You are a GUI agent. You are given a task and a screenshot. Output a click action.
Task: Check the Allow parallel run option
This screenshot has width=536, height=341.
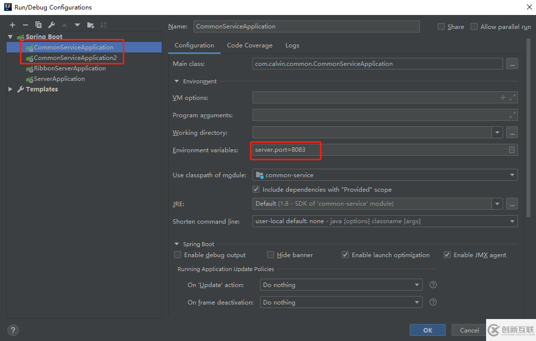[x=474, y=26]
